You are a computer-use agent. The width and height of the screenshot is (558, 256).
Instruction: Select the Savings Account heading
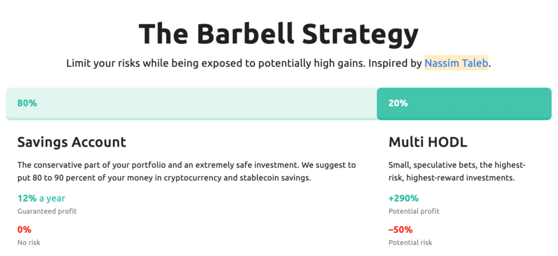tap(72, 143)
